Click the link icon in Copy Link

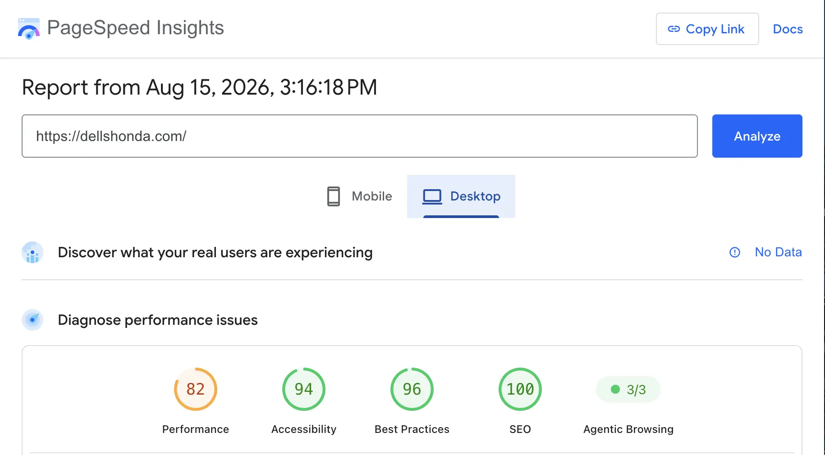[674, 29]
